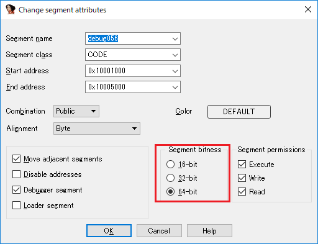Open the Combination Public dropdown
The image size is (318, 244).
click(x=76, y=111)
